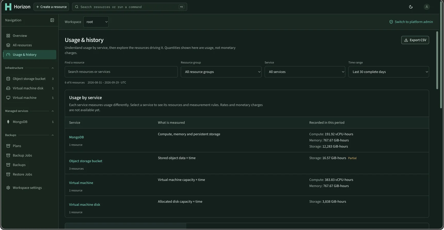Click the Backup Jobs archive icon

[x=8, y=156]
